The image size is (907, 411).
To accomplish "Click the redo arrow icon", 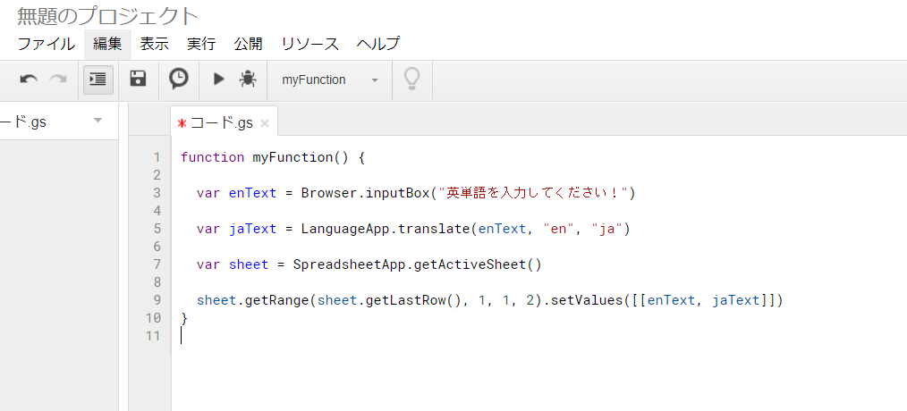I will (58, 80).
